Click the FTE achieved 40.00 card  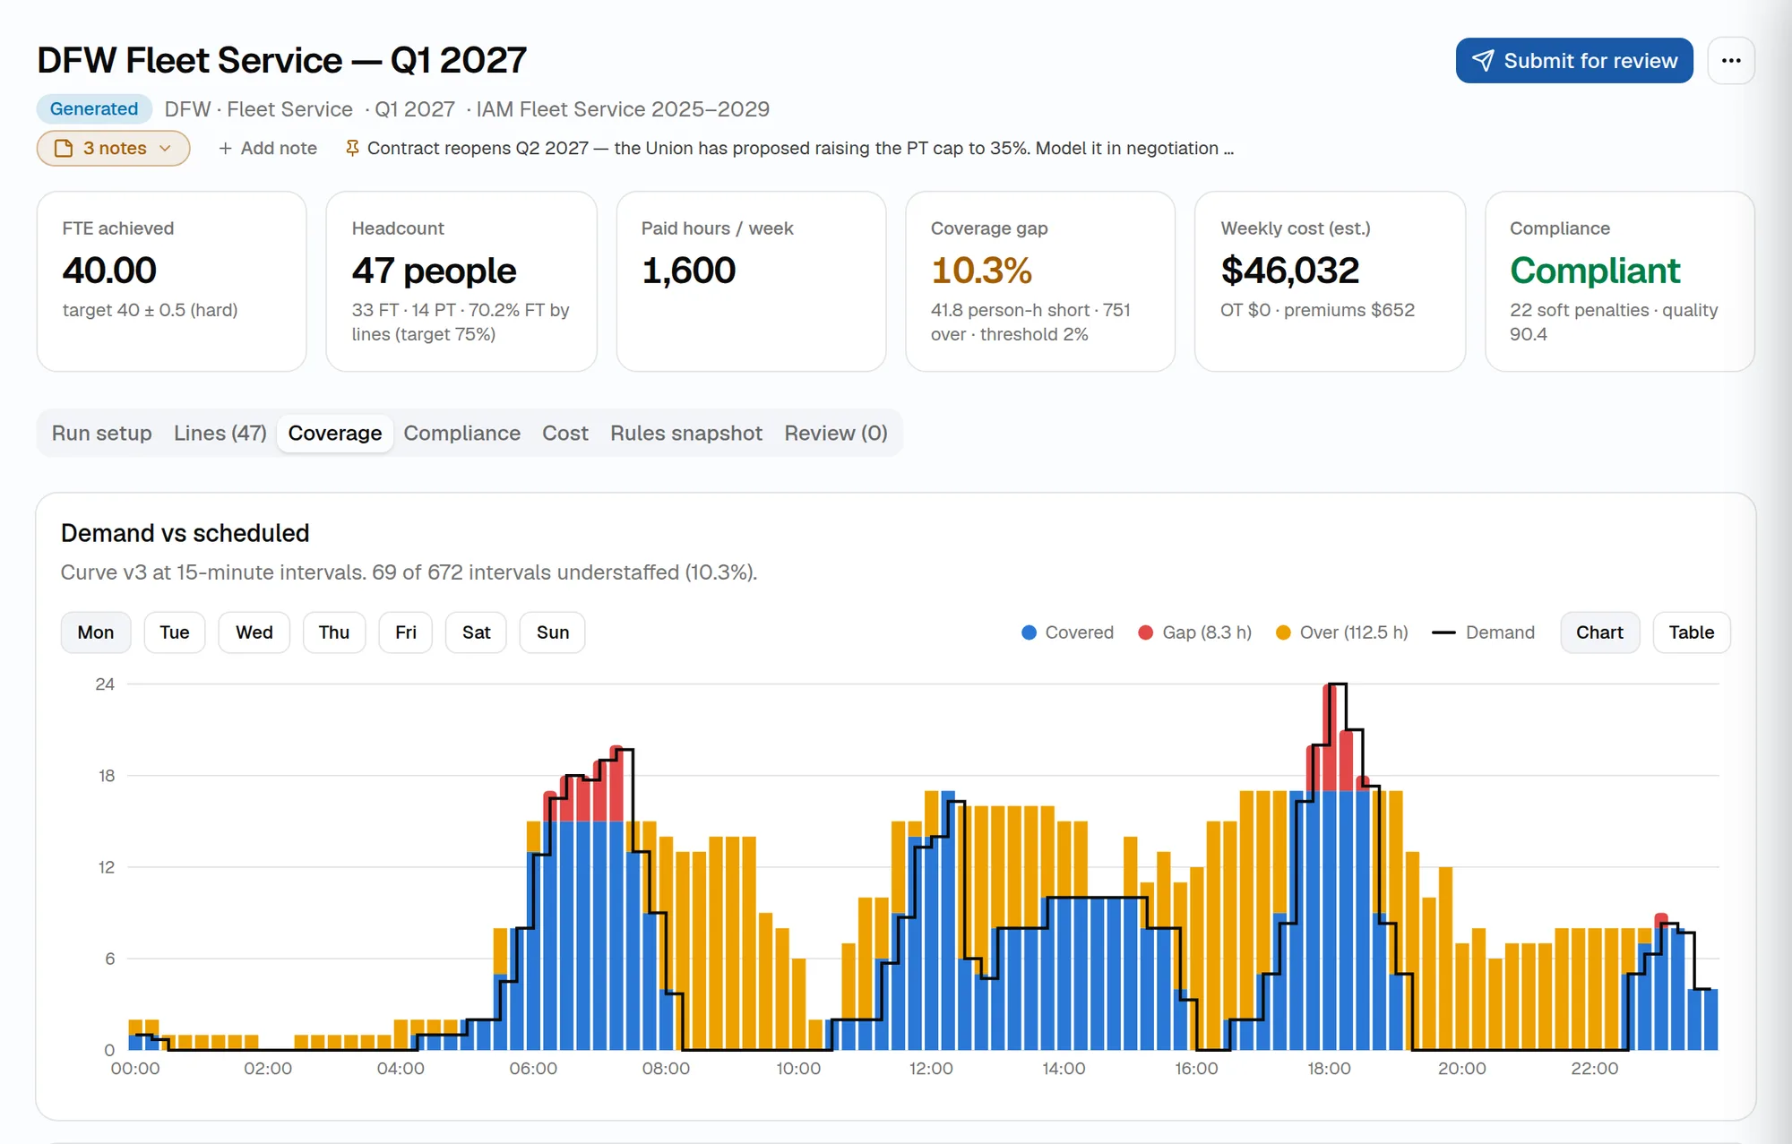tap(171, 281)
